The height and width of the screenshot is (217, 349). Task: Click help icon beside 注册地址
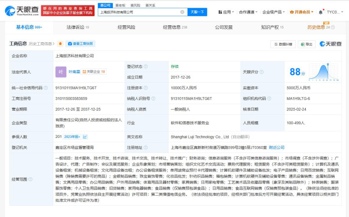[x=146, y=148]
